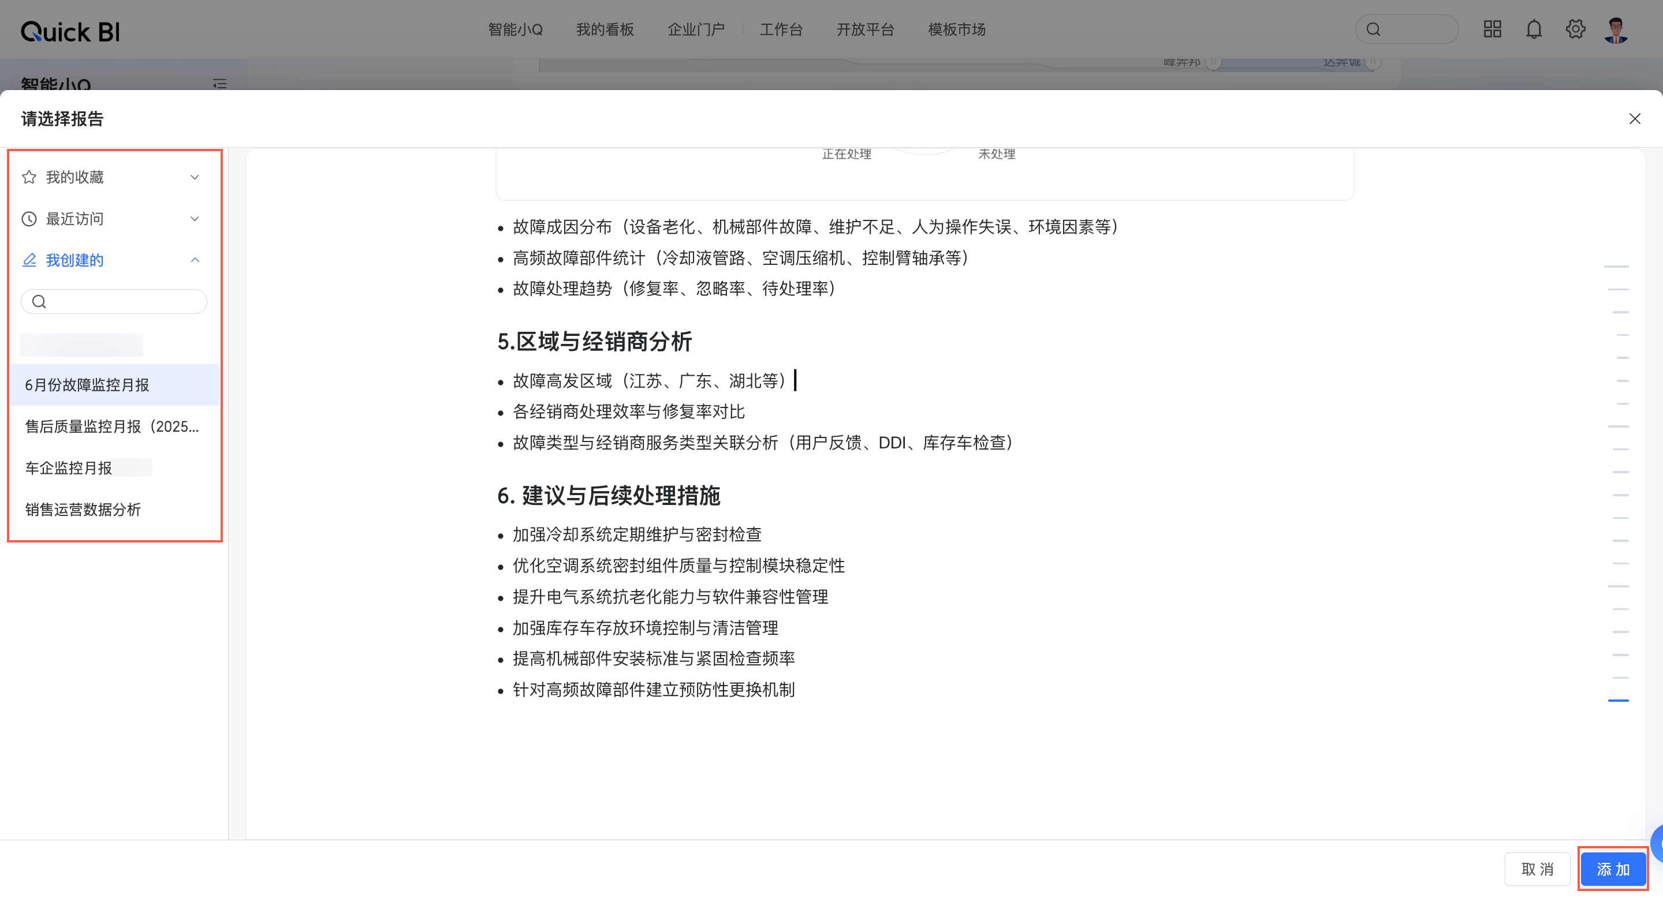
Task: Open the settings gear icon
Action: pos(1575,29)
